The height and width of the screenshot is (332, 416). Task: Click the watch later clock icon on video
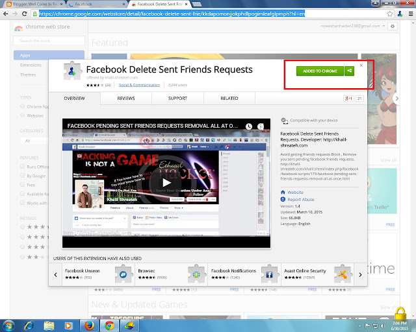pyautogui.click(x=248, y=126)
